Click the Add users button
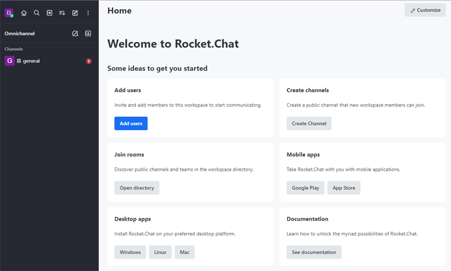Screen dimensions: 451x271 [x=131, y=123]
